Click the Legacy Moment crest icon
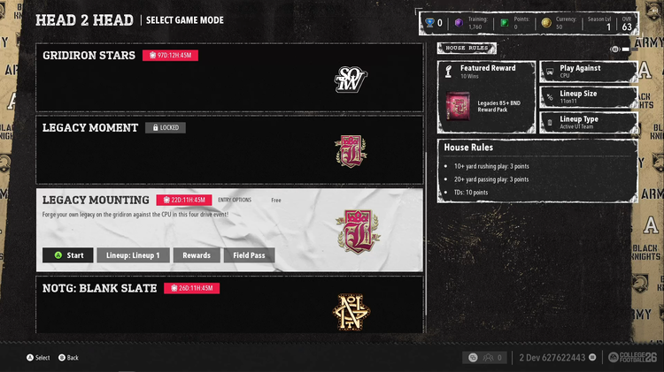The width and height of the screenshot is (664, 372). click(x=351, y=151)
